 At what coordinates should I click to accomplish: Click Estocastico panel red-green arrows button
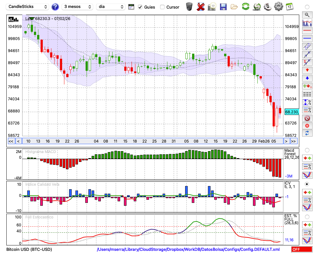(307, 225)
